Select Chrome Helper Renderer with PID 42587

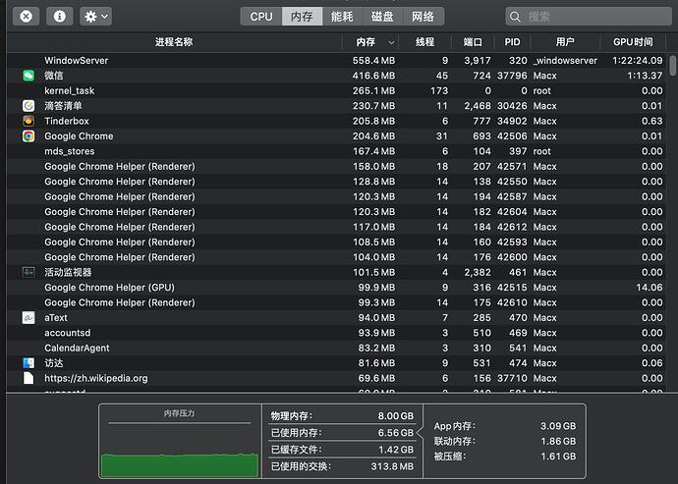(336, 196)
